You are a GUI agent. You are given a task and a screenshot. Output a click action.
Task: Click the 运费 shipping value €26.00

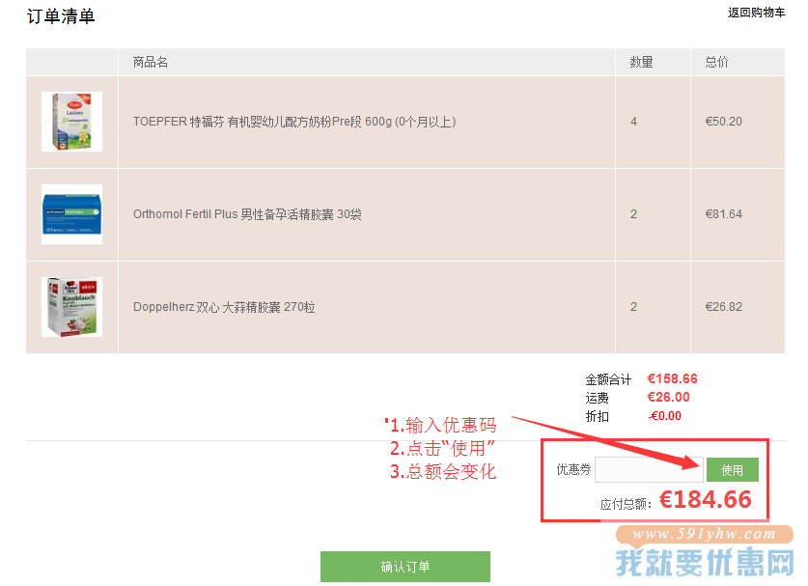668,398
